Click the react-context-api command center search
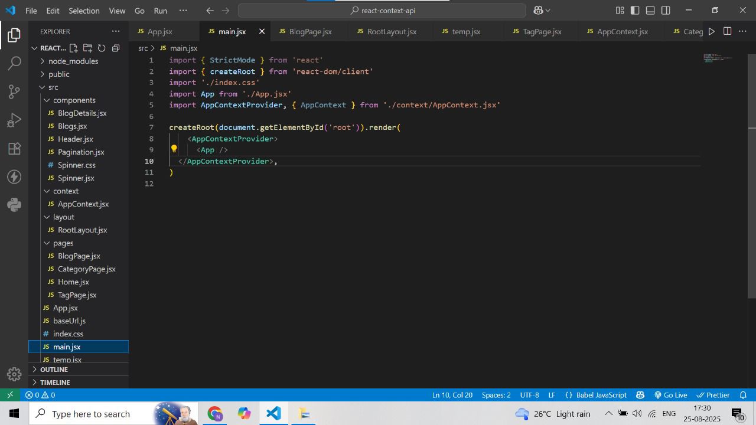Image resolution: width=756 pixels, height=425 pixels. click(x=382, y=11)
